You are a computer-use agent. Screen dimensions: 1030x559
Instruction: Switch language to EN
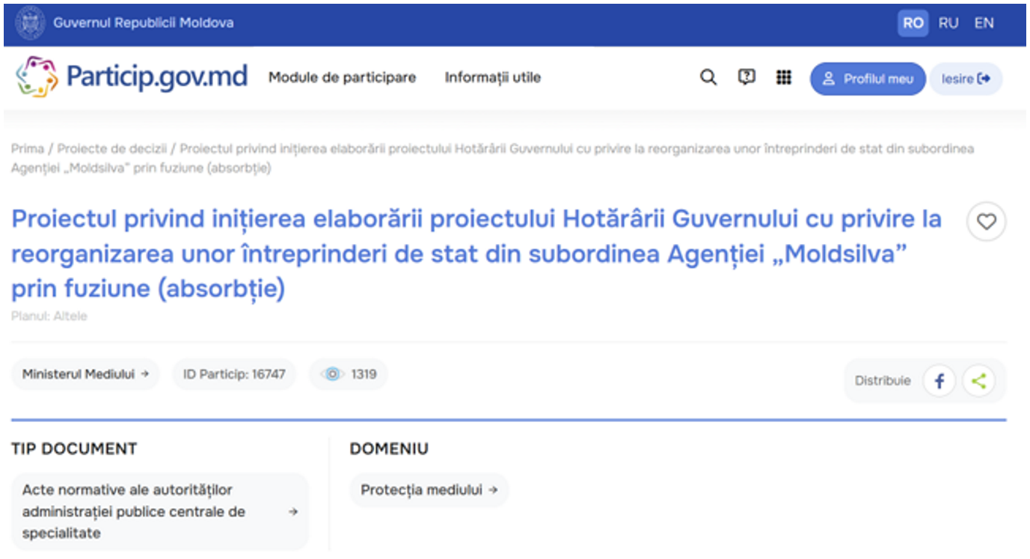pos(984,23)
